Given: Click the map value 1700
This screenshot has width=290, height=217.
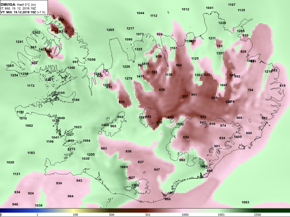Looking at the screenshot, I should point(135,185).
